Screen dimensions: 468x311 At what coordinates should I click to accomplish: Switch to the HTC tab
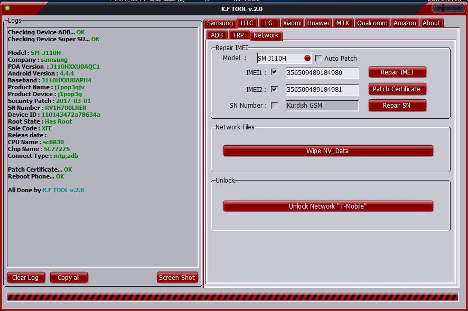(x=247, y=23)
